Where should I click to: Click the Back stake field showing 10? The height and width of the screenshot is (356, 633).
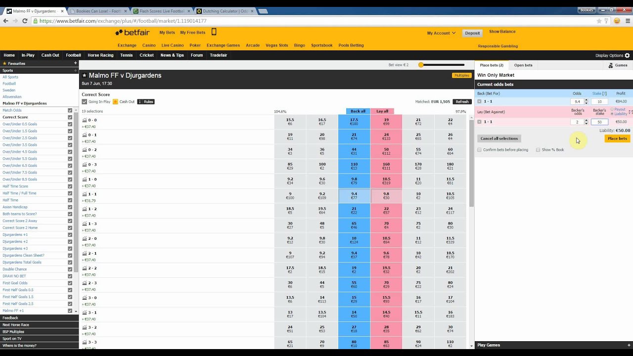point(599,101)
